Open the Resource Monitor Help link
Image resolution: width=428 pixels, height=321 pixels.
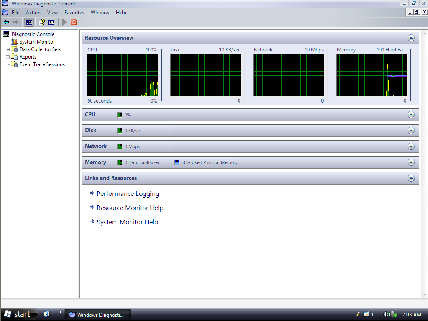coord(130,208)
